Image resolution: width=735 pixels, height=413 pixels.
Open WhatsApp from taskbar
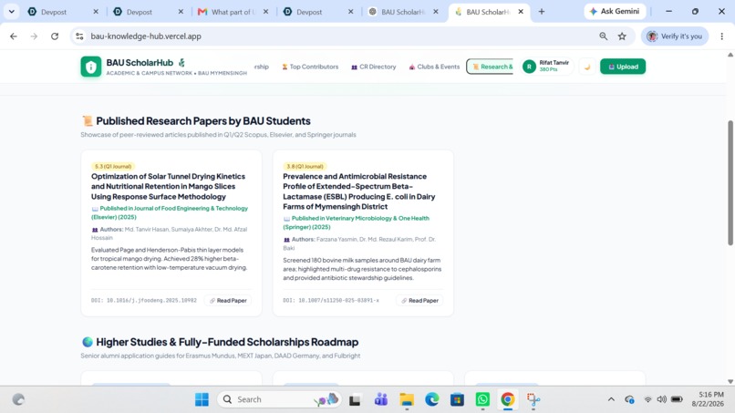482,399
